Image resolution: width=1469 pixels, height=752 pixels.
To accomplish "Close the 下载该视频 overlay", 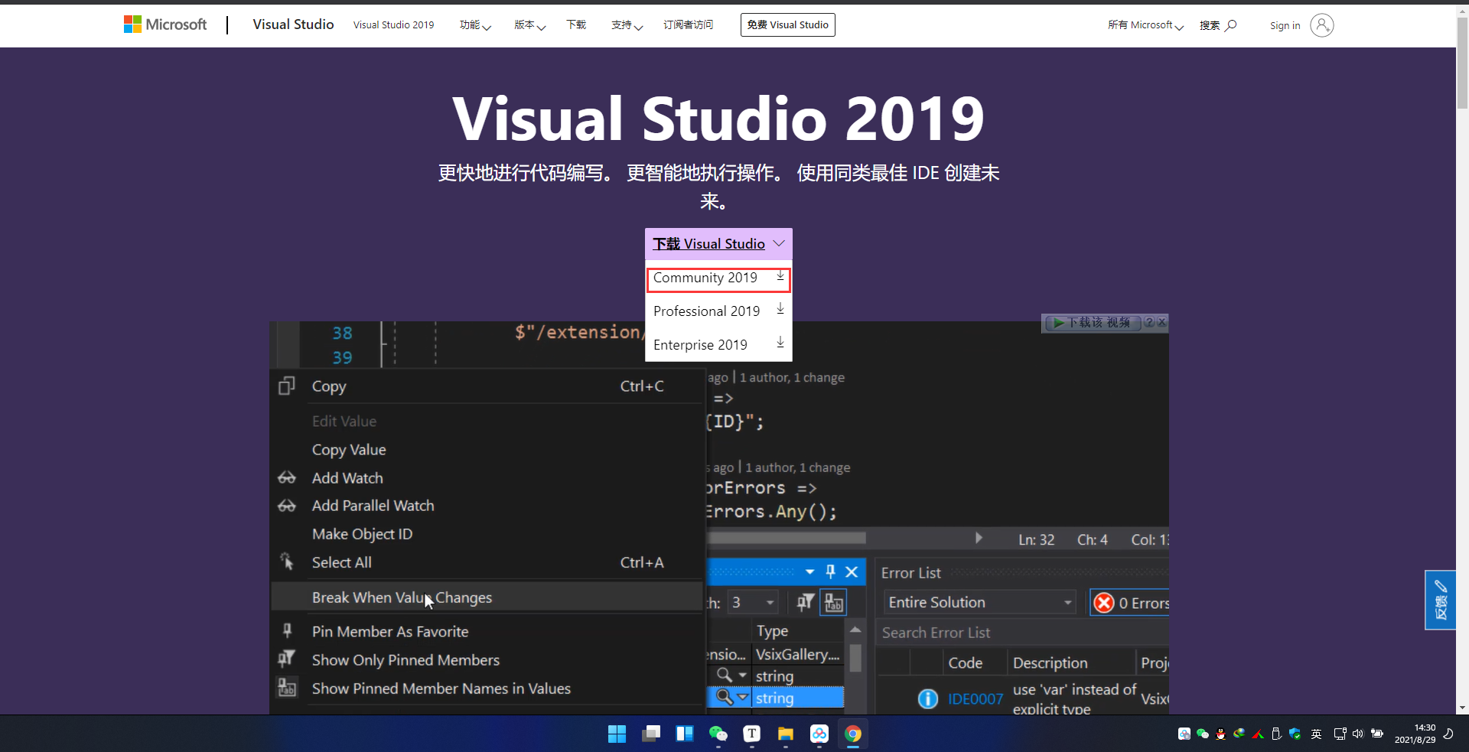I will [x=1162, y=323].
